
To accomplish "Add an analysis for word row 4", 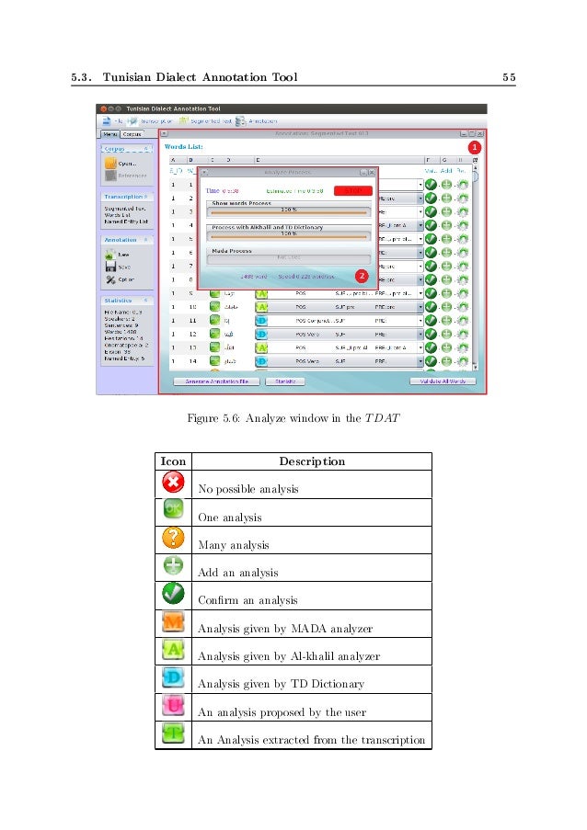I will coord(446,225).
